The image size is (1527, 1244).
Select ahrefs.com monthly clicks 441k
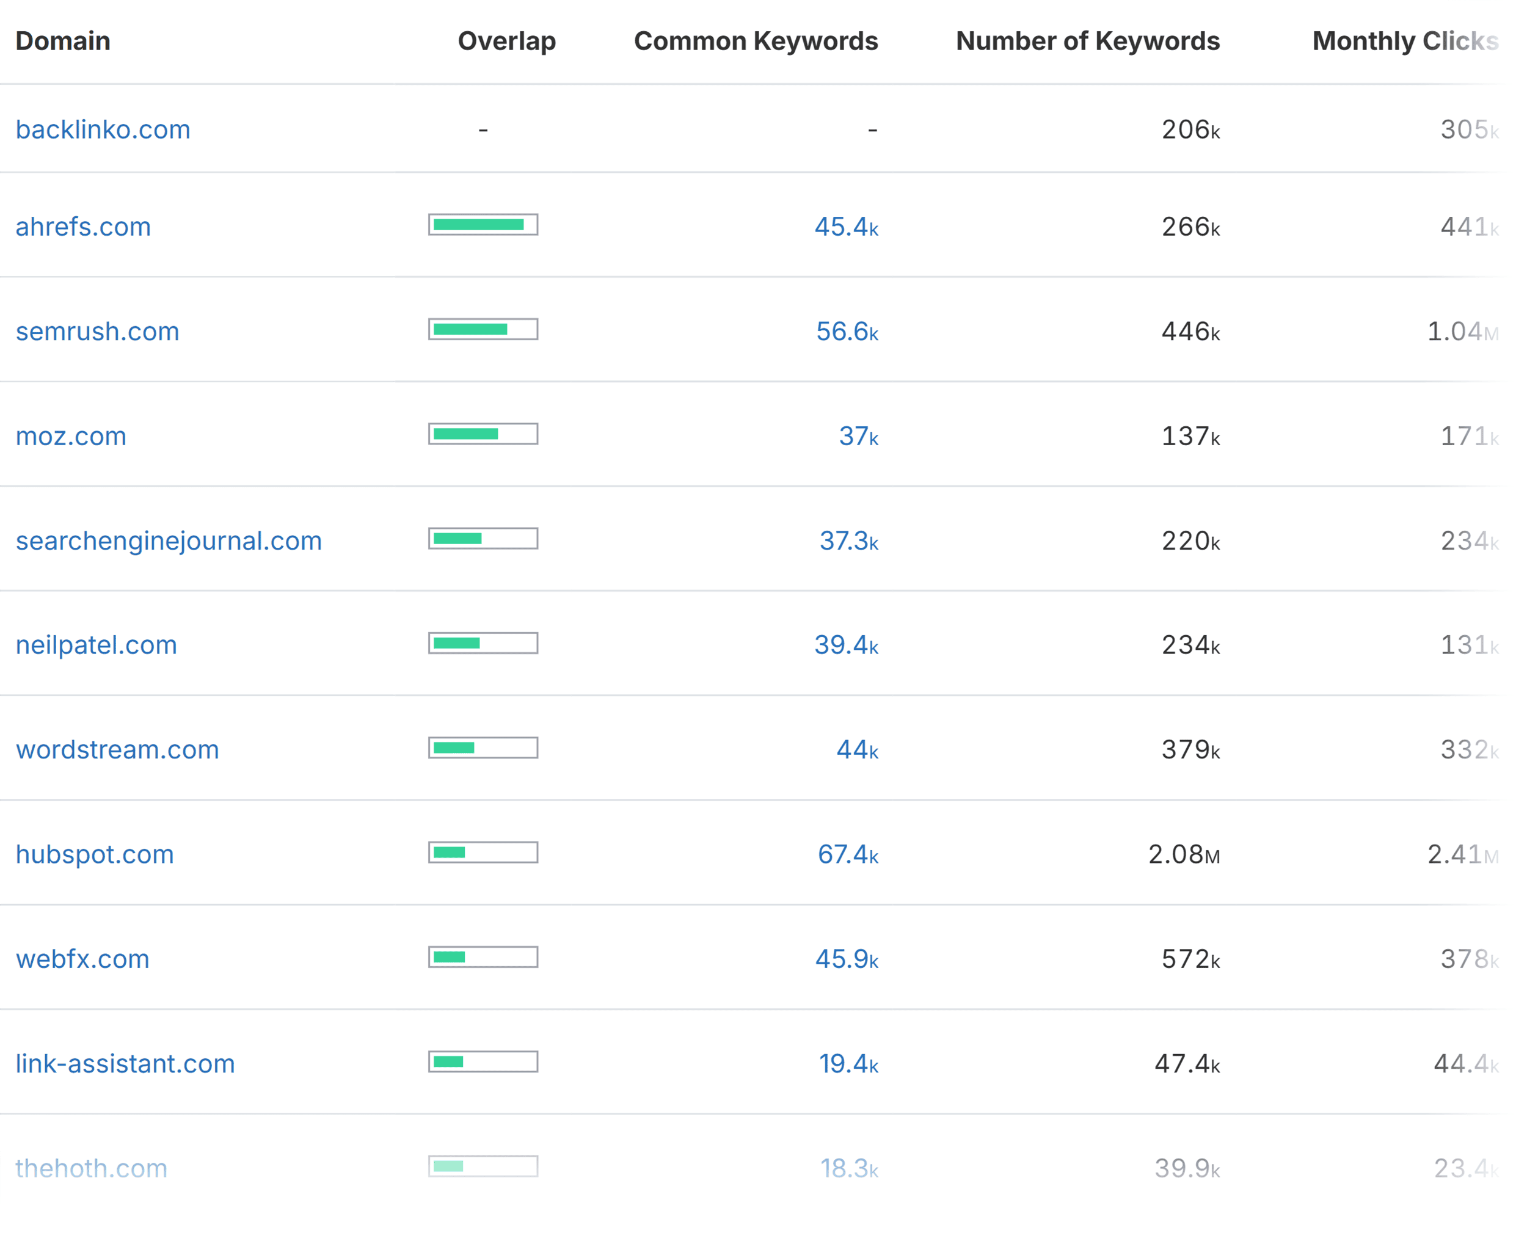pos(1470,227)
